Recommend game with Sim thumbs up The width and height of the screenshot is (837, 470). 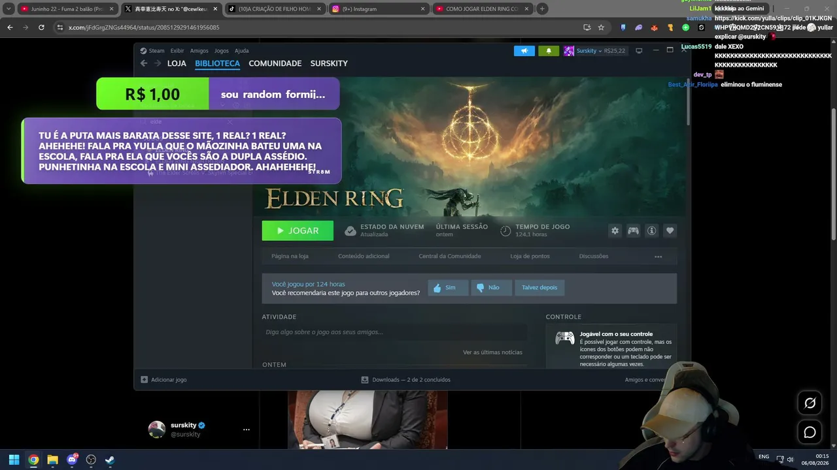coord(448,288)
